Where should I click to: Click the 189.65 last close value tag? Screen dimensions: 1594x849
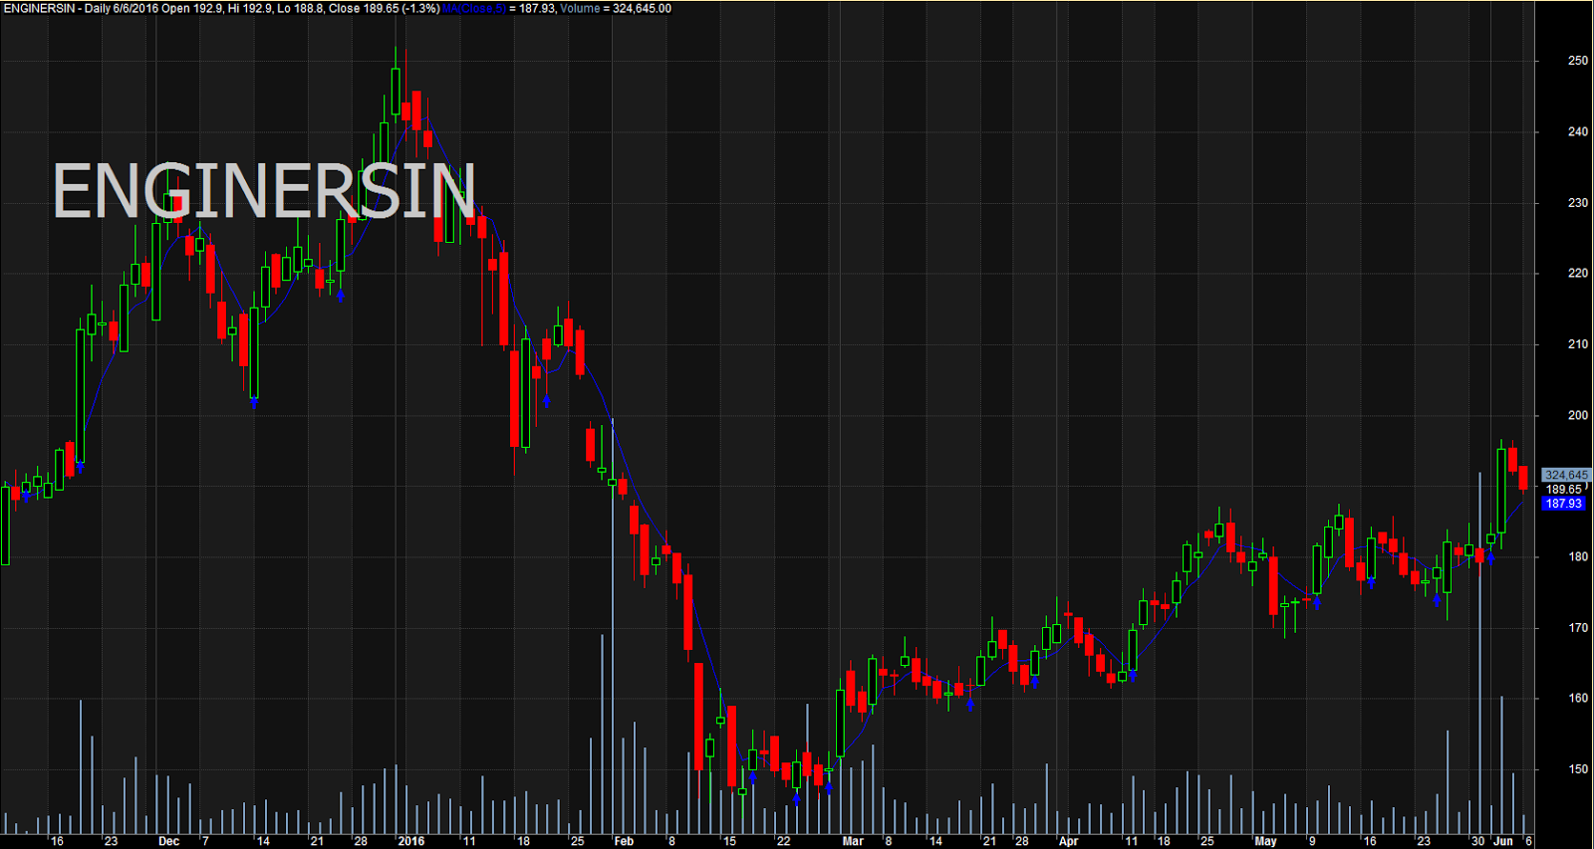click(1564, 489)
